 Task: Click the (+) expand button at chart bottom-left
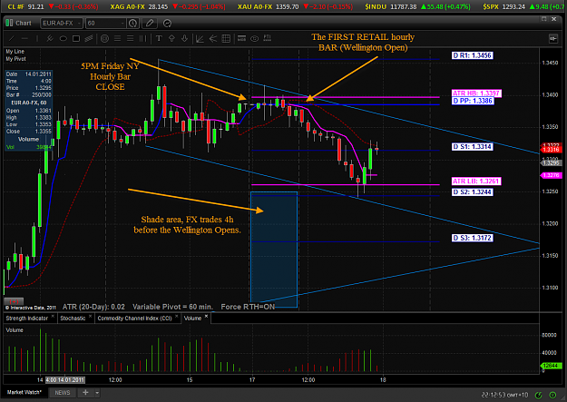click(x=14, y=301)
